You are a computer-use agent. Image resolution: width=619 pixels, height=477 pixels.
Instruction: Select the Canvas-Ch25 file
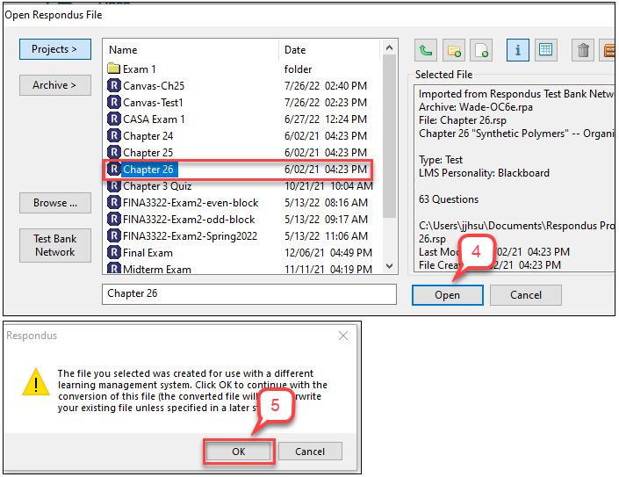click(241, 86)
